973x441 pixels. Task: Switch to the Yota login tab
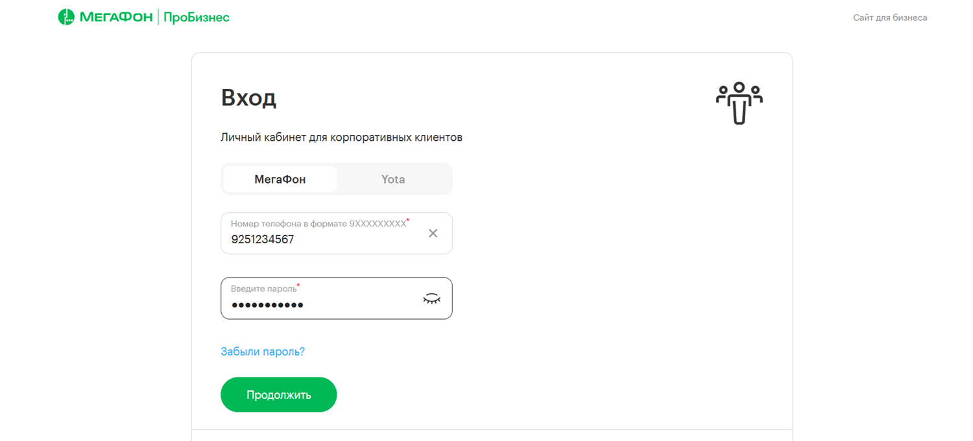393,179
